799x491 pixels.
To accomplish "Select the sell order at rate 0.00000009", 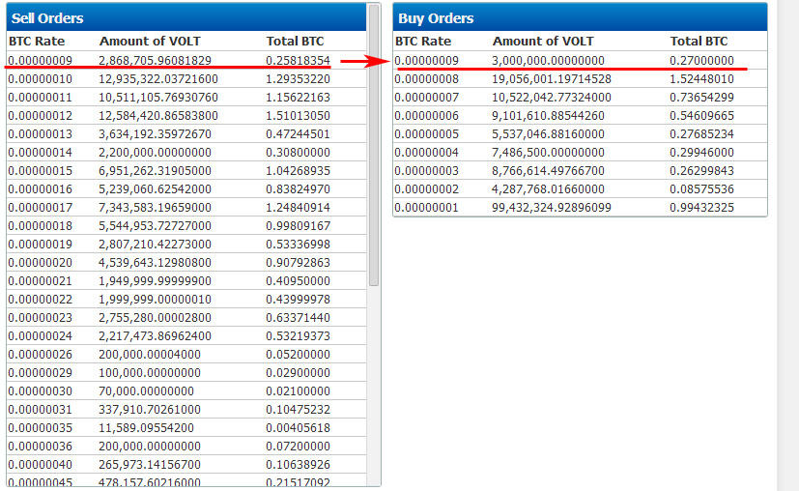I will [x=186, y=60].
